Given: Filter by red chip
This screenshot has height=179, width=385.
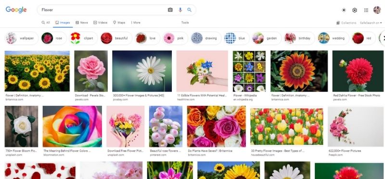Looking at the screenshot, I should click(363, 38).
